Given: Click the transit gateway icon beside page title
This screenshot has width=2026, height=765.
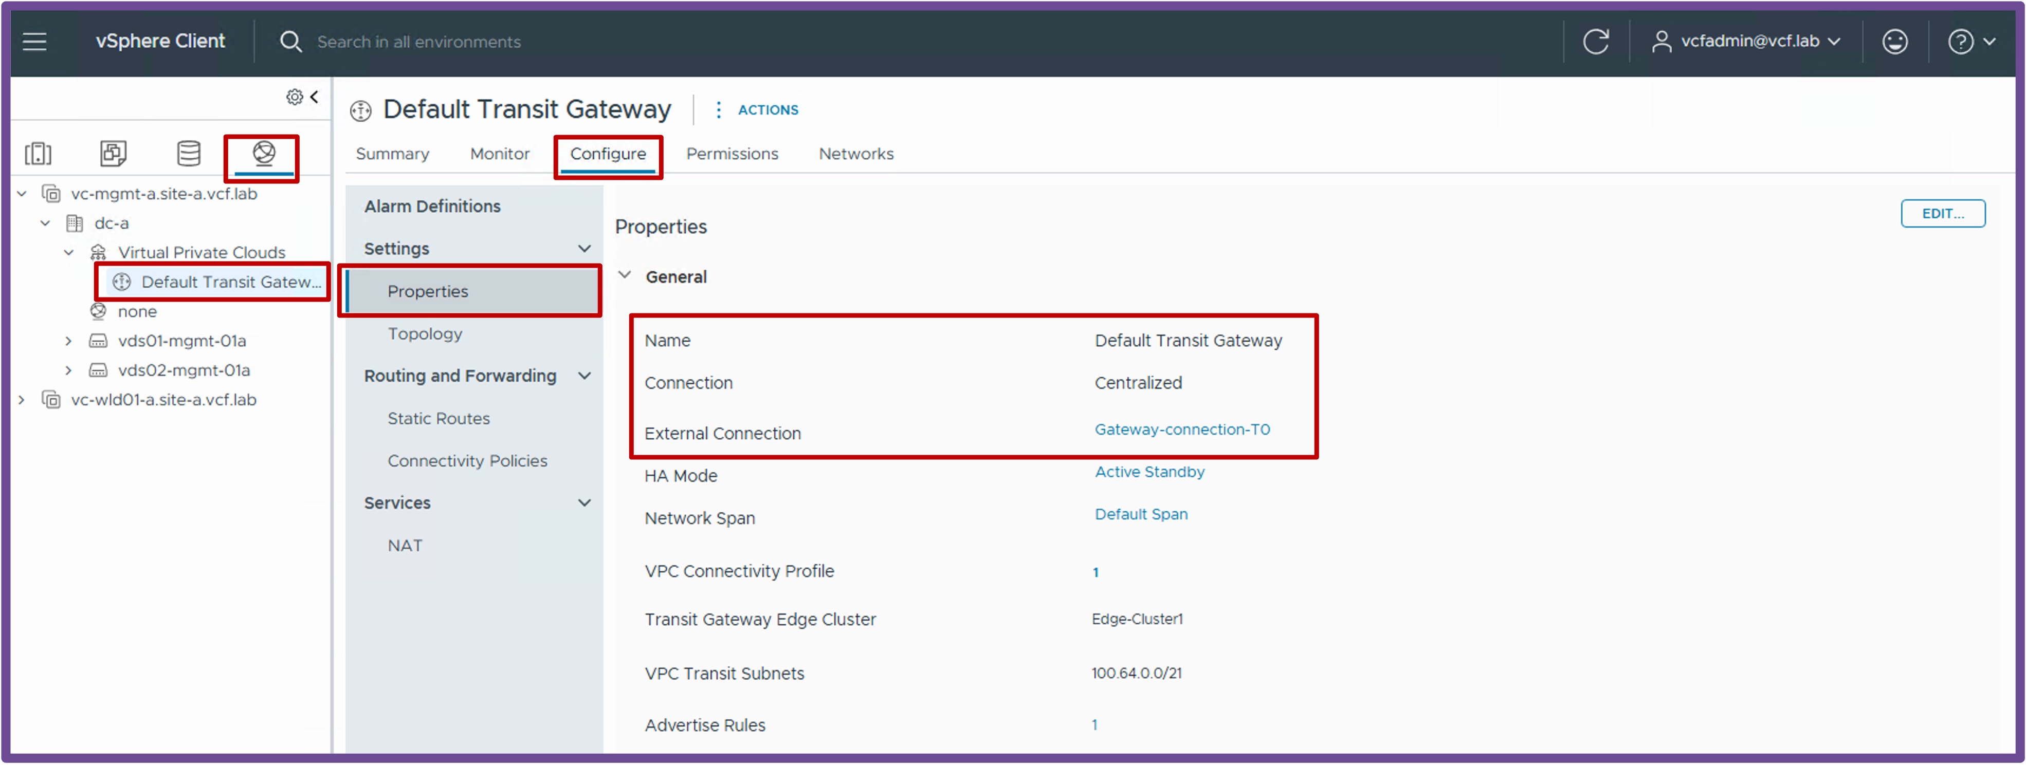Looking at the screenshot, I should click(361, 111).
